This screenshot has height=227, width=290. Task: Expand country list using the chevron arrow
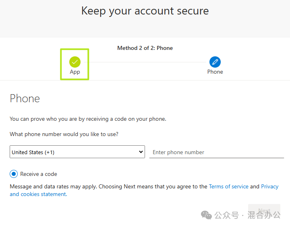tap(141, 152)
